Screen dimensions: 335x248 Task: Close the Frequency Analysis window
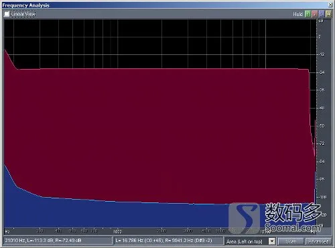pyautogui.click(x=330, y=5)
